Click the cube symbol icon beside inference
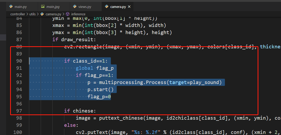 pos(68,14)
